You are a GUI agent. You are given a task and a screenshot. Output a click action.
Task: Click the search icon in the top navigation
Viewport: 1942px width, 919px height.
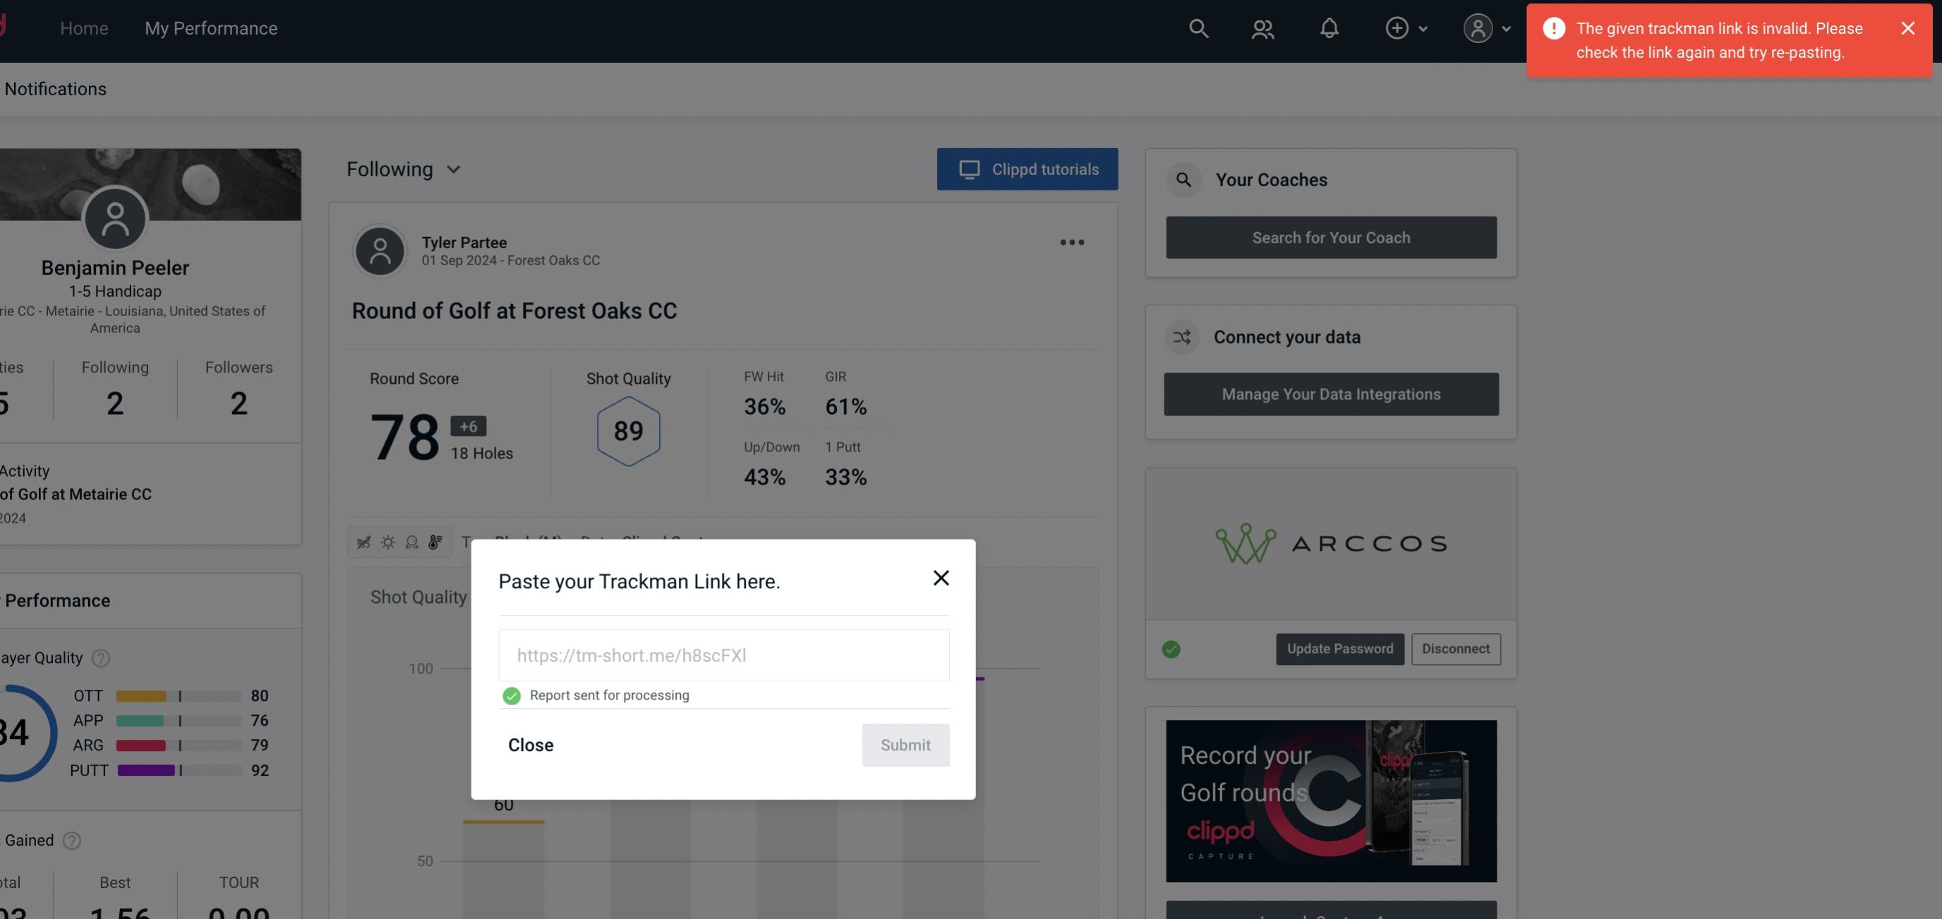pyautogui.click(x=1198, y=28)
